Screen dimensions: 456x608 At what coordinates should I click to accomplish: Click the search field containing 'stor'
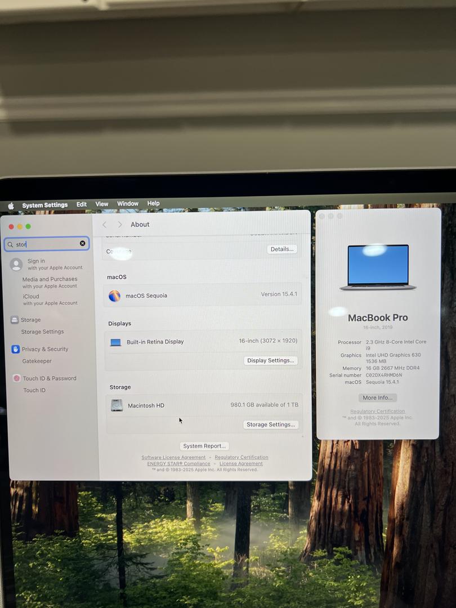pyautogui.click(x=47, y=244)
